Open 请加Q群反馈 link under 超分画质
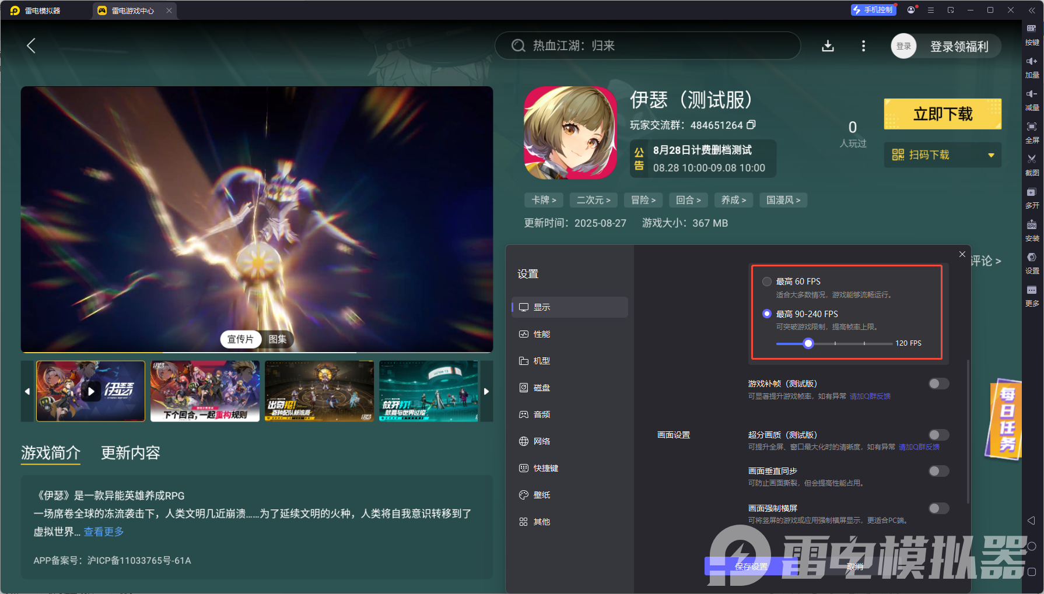The width and height of the screenshot is (1044, 594). pyautogui.click(x=919, y=447)
